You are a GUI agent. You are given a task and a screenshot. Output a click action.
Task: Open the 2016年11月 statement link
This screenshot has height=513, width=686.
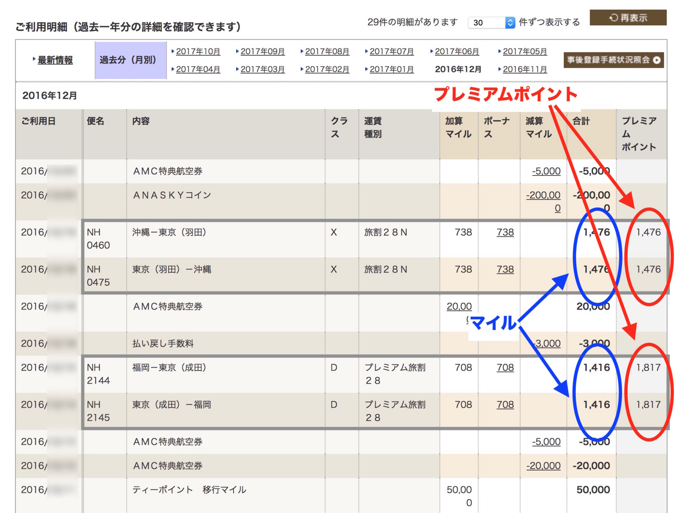click(x=525, y=69)
